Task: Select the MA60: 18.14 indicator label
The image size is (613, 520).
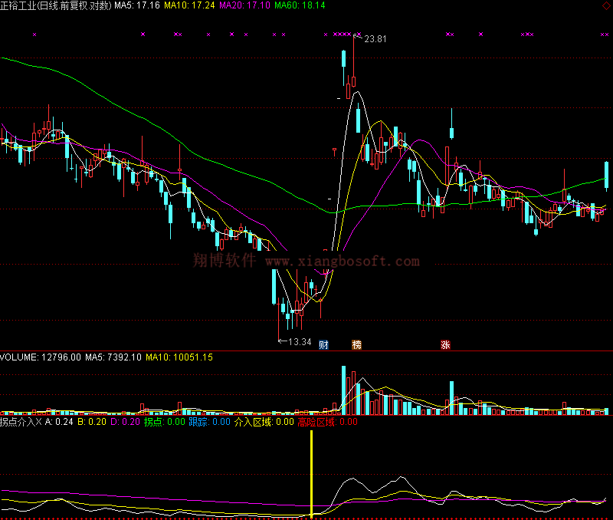Action: tap(300, 5)
